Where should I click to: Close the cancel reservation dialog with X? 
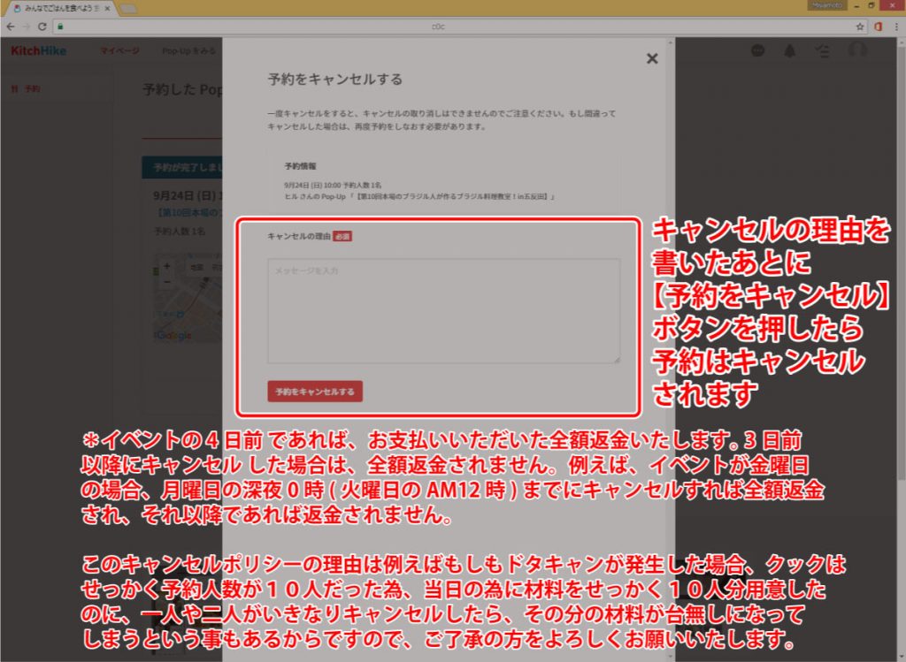point(652,58)
